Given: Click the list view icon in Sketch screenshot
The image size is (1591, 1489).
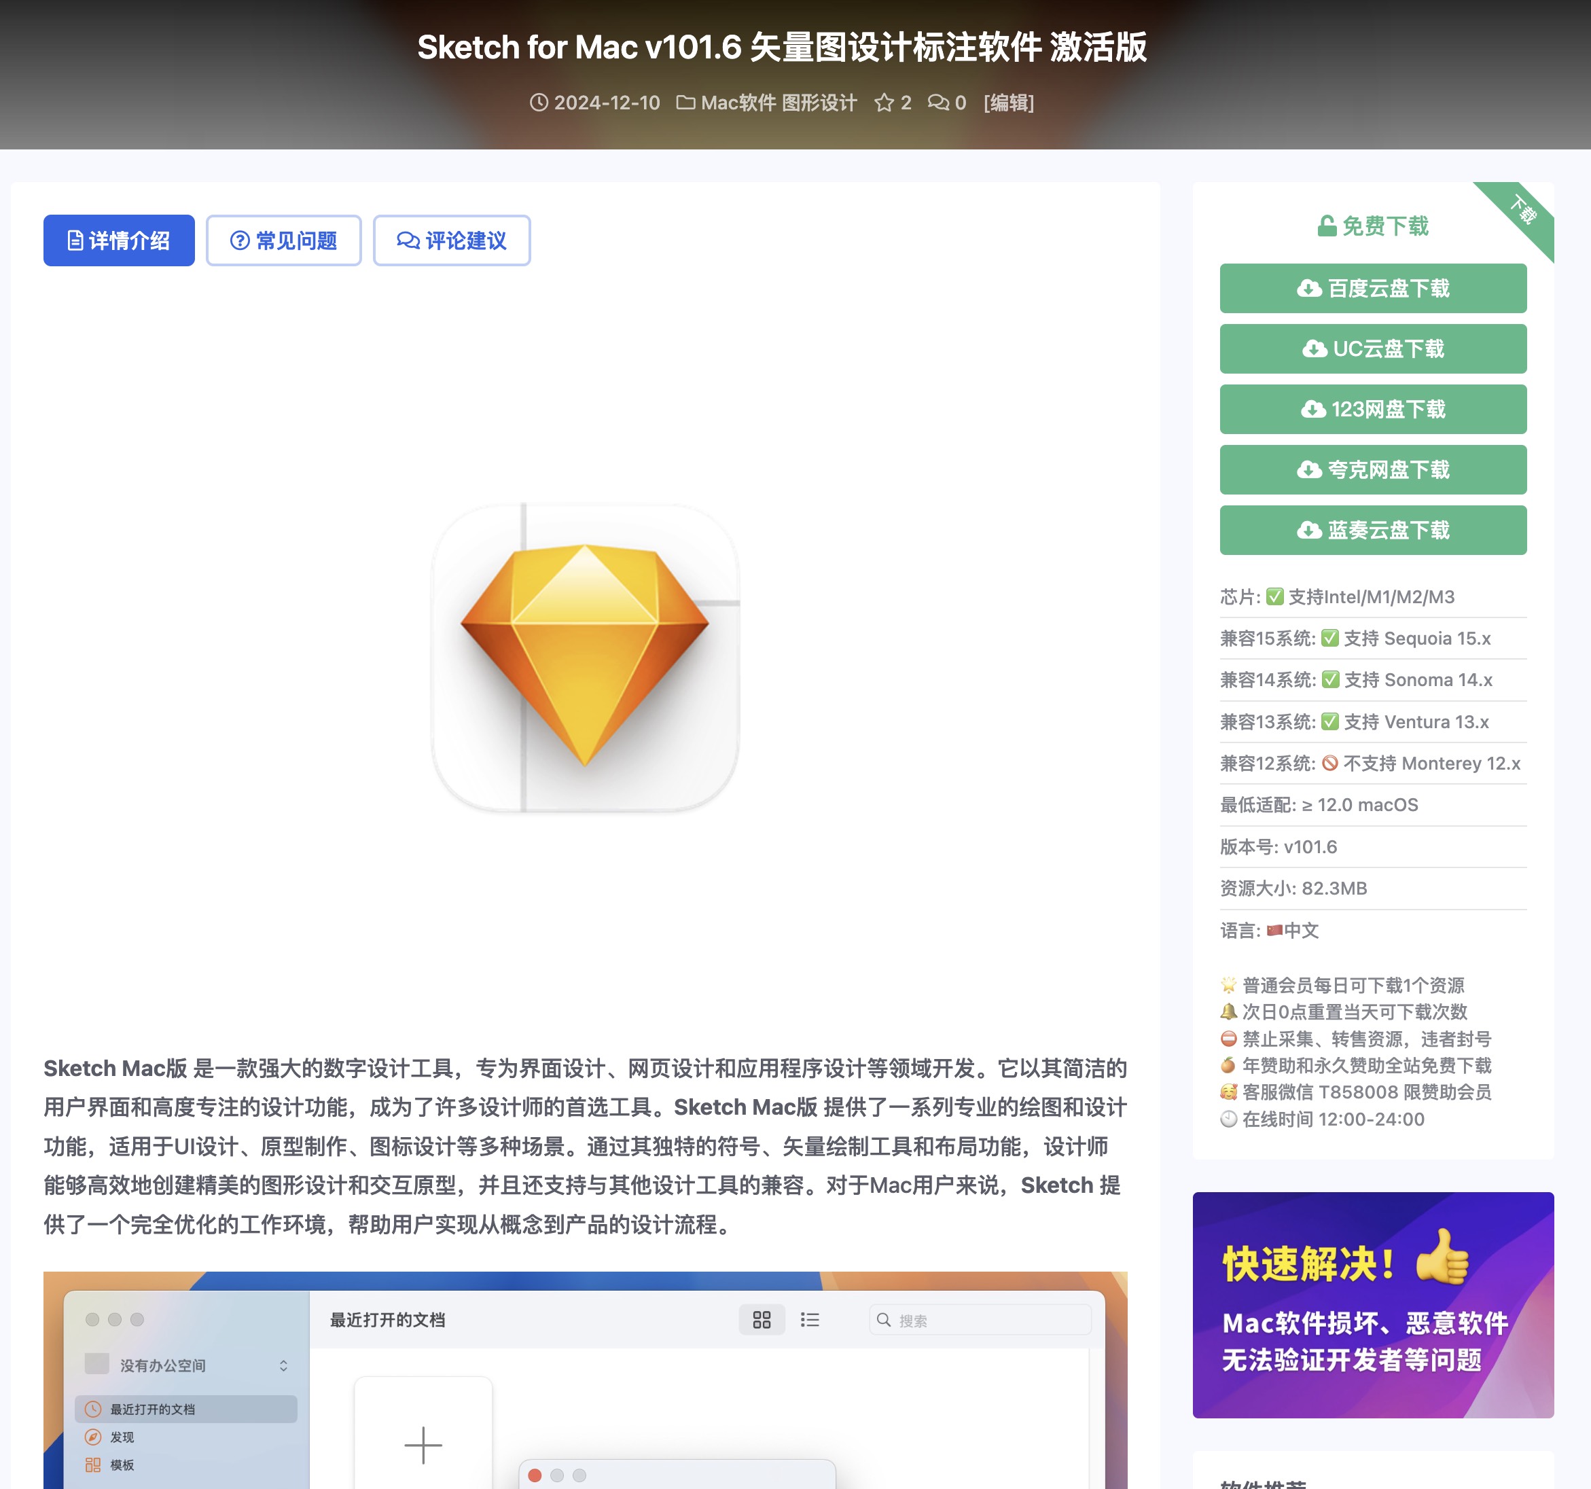Looking at the screenshot, I should click(x=809, y=1319).
